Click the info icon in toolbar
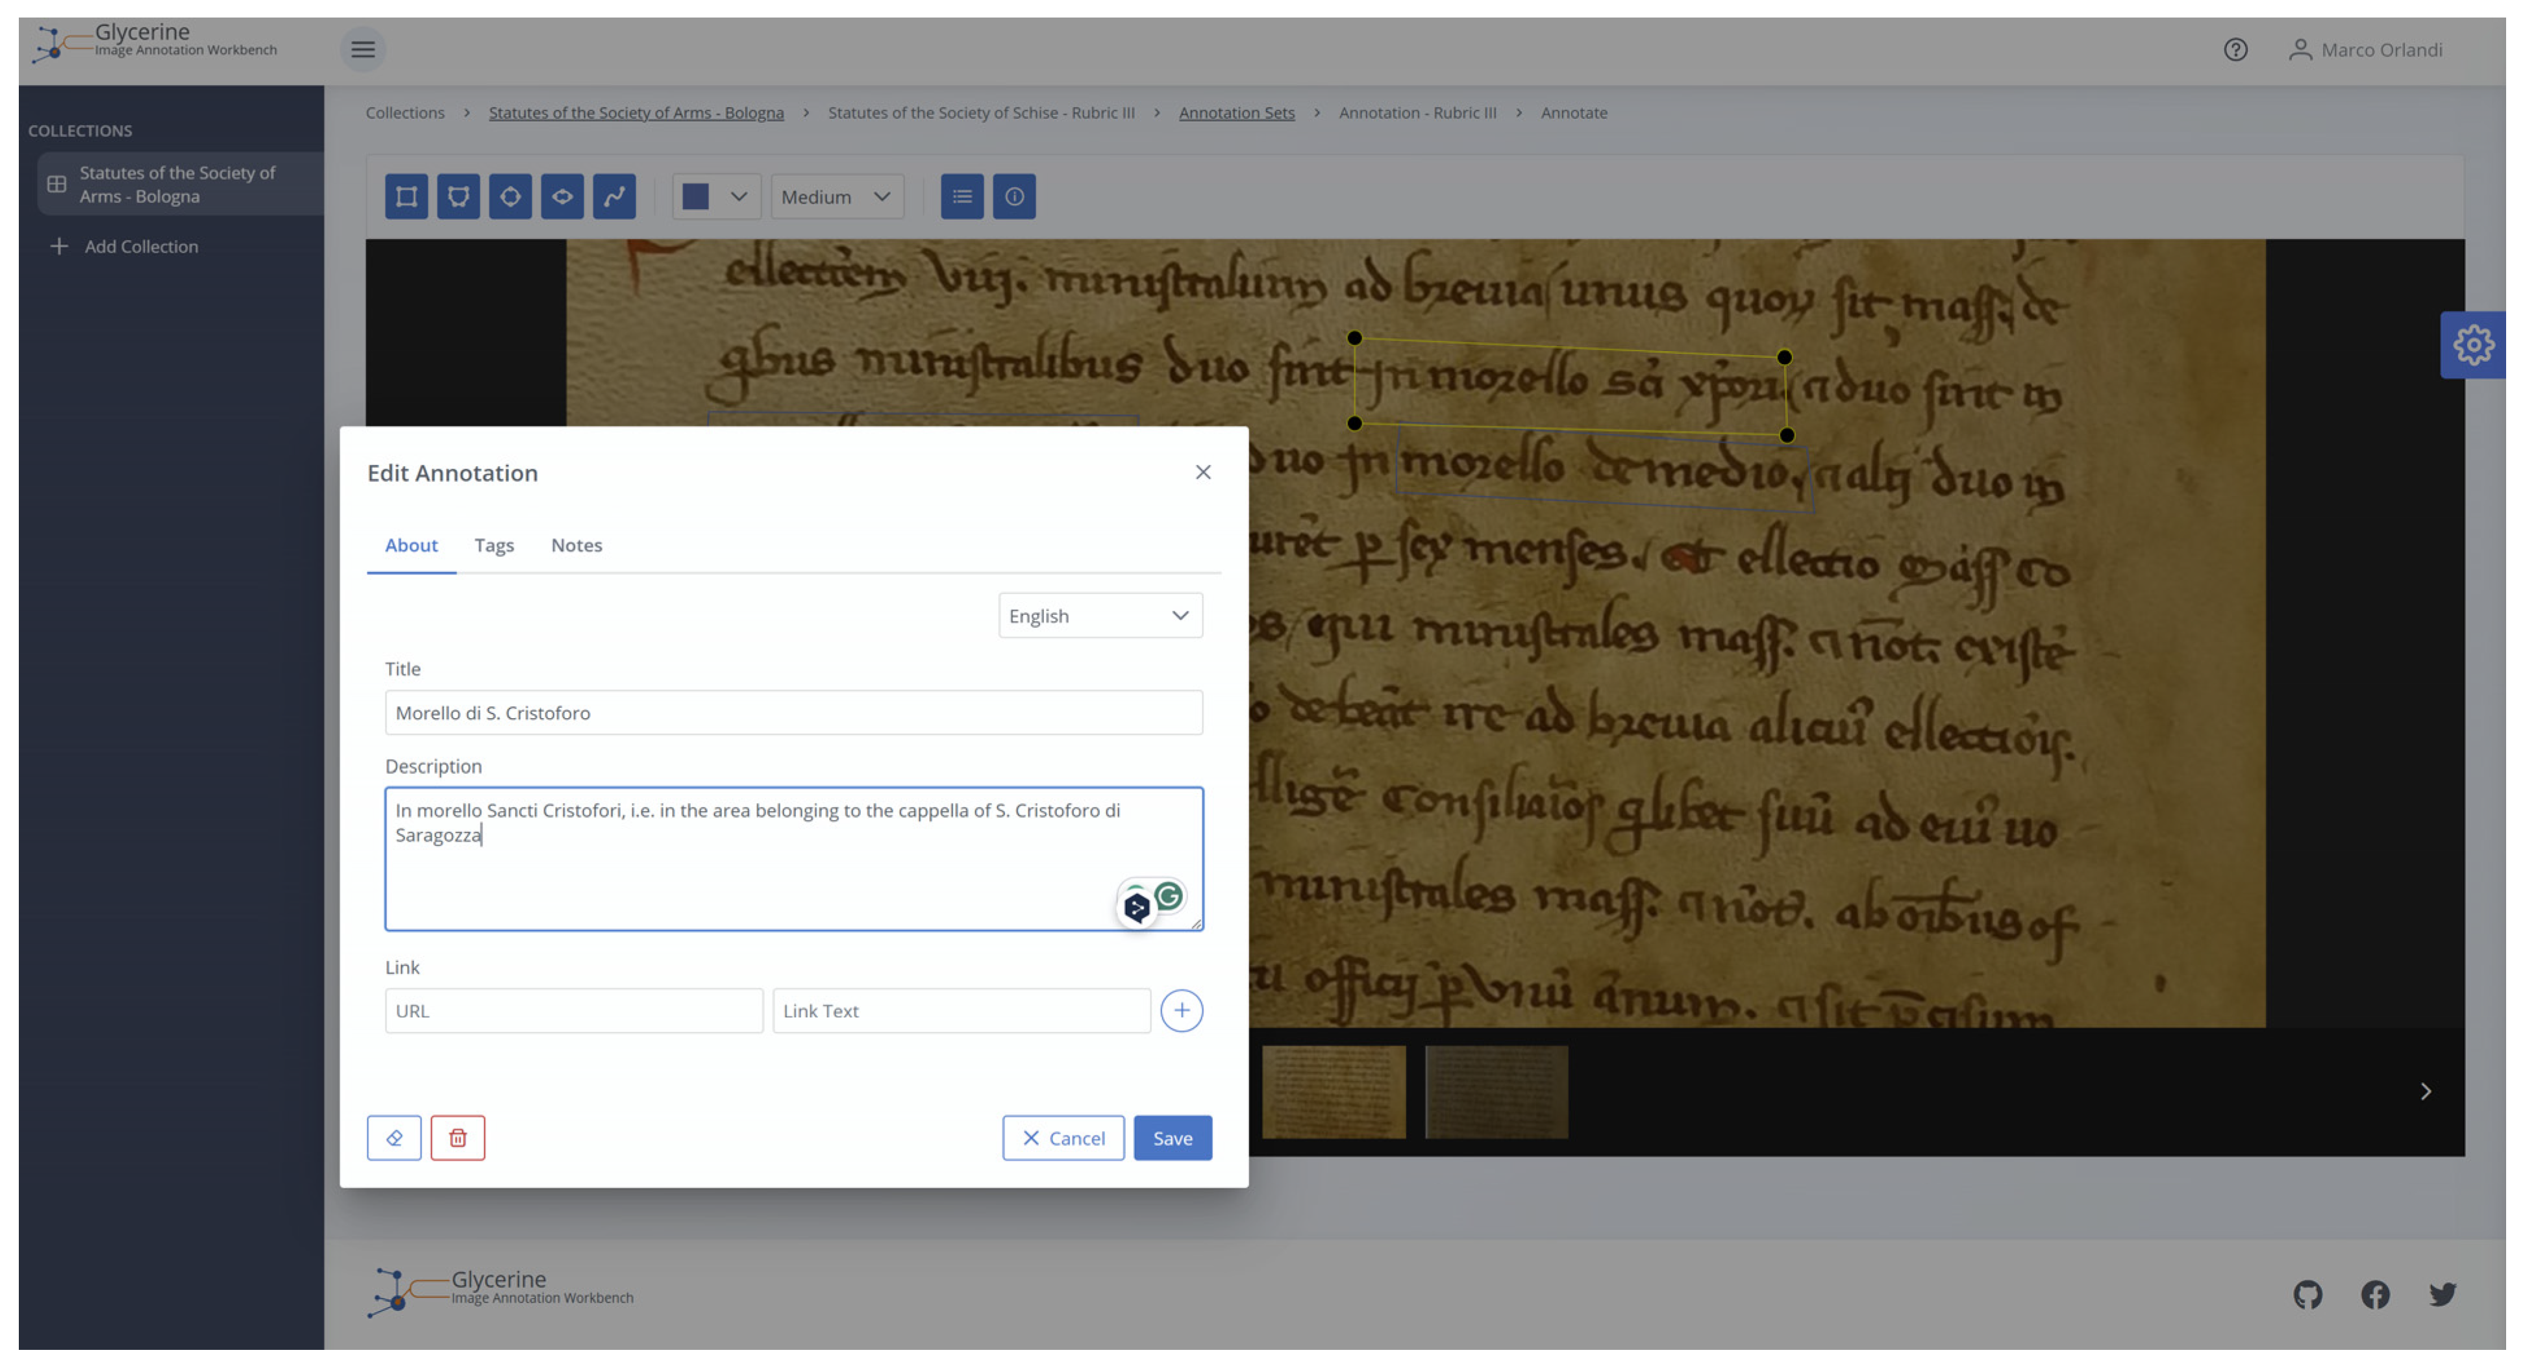This screenshot has height=1370, width=2523. [1013, 197]
